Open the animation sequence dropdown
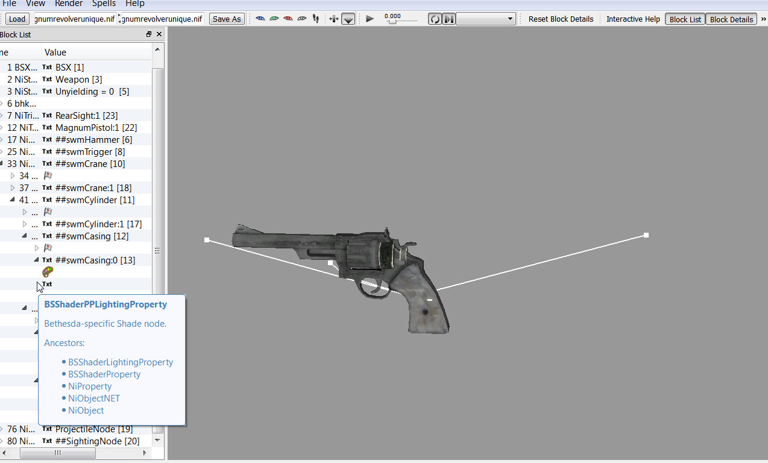This screenshot has height=463, width=768. [486, 19]
